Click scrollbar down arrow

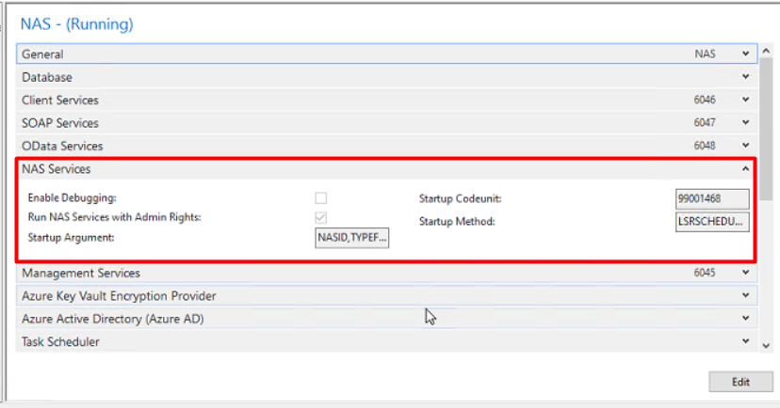[x=766, y=346]
